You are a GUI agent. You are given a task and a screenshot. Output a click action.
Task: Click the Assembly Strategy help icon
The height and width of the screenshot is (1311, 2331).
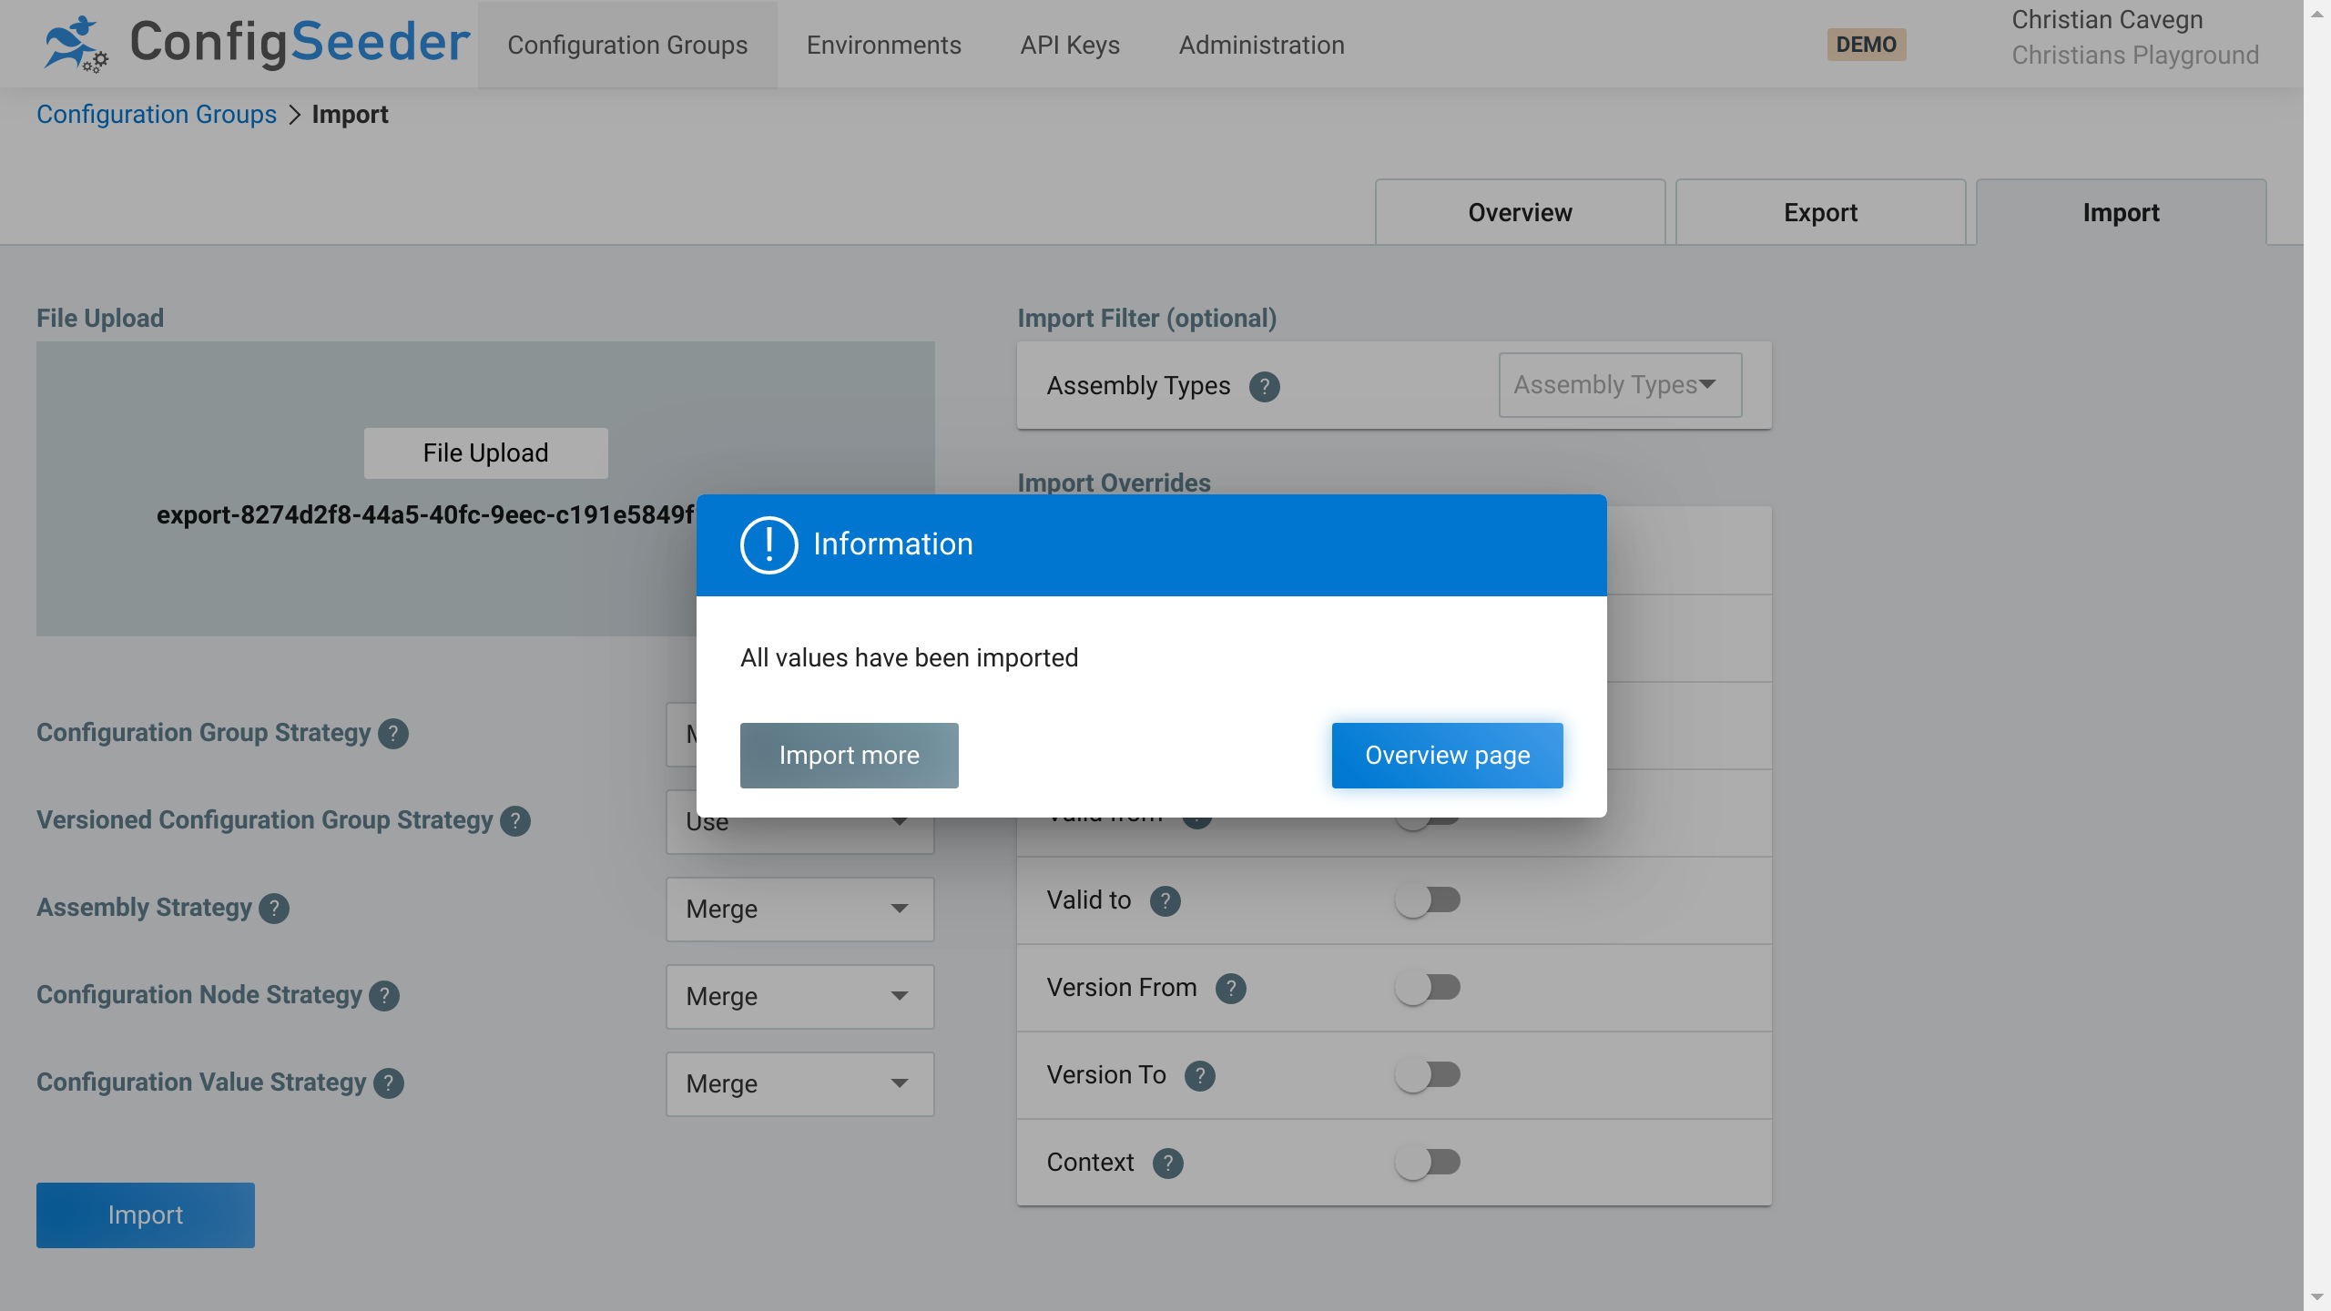(273, 908)
